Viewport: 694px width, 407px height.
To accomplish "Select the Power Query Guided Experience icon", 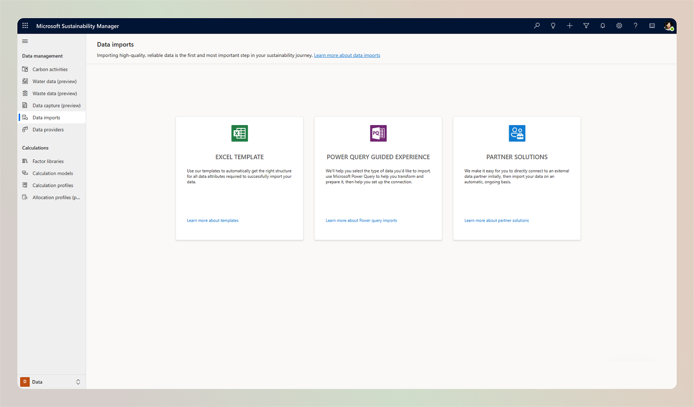I will coord(378,133).
